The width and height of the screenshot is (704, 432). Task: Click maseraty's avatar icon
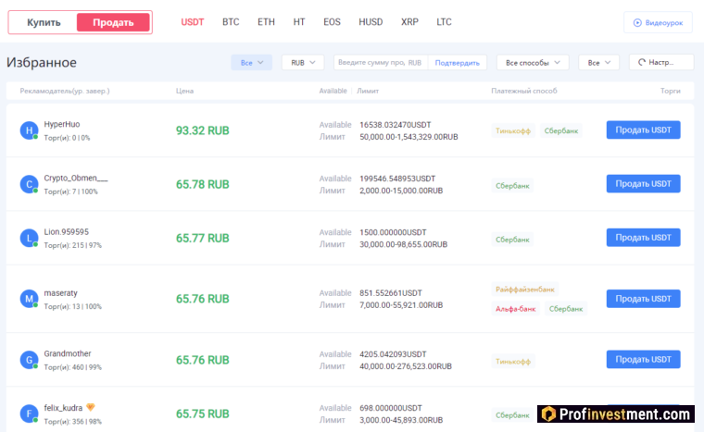[x=30, y=299]
